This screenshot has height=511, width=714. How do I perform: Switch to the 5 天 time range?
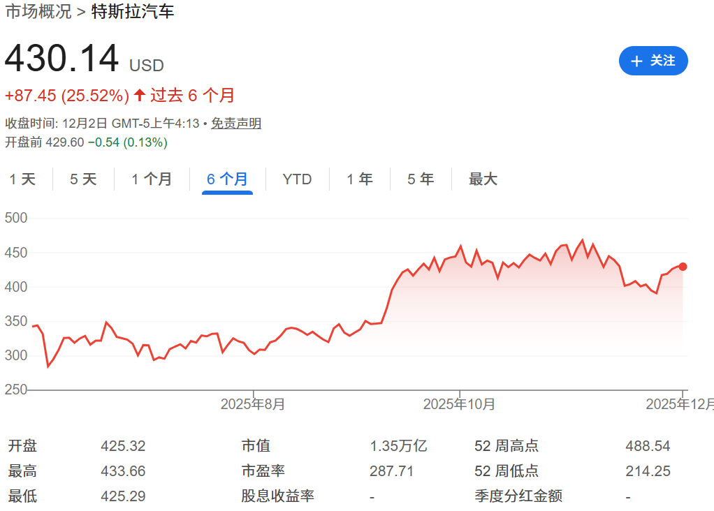[x=83, y=179]
